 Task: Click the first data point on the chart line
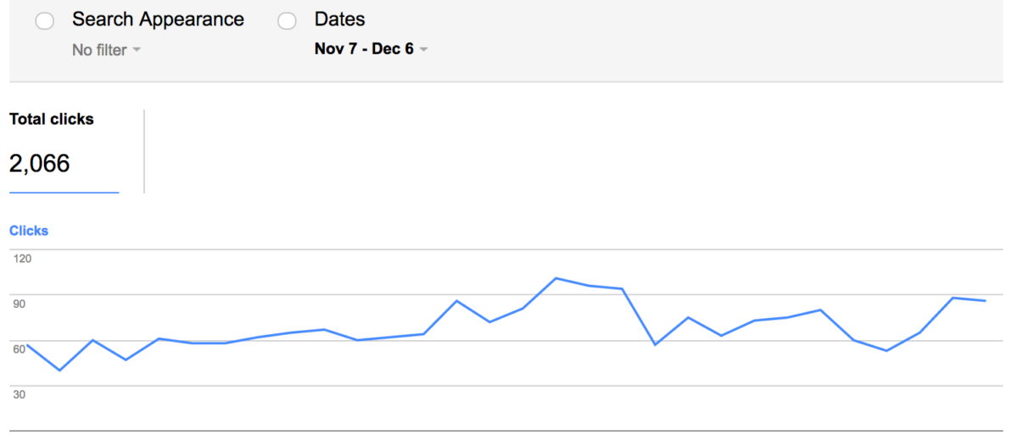27,344
